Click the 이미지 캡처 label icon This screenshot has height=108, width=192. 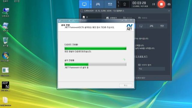coord(139,65)
